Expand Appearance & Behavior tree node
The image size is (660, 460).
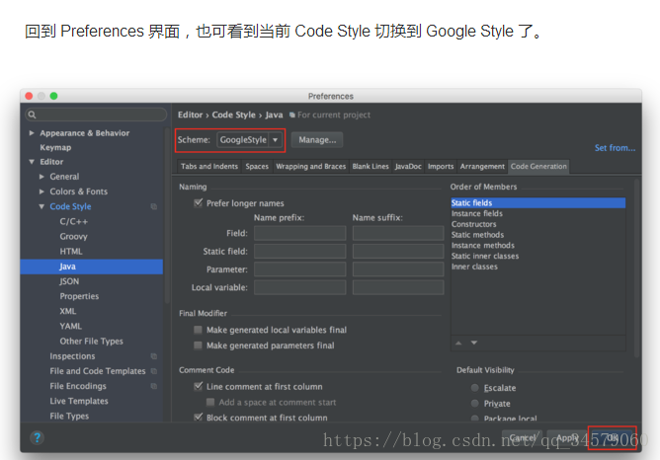point(32,133)
